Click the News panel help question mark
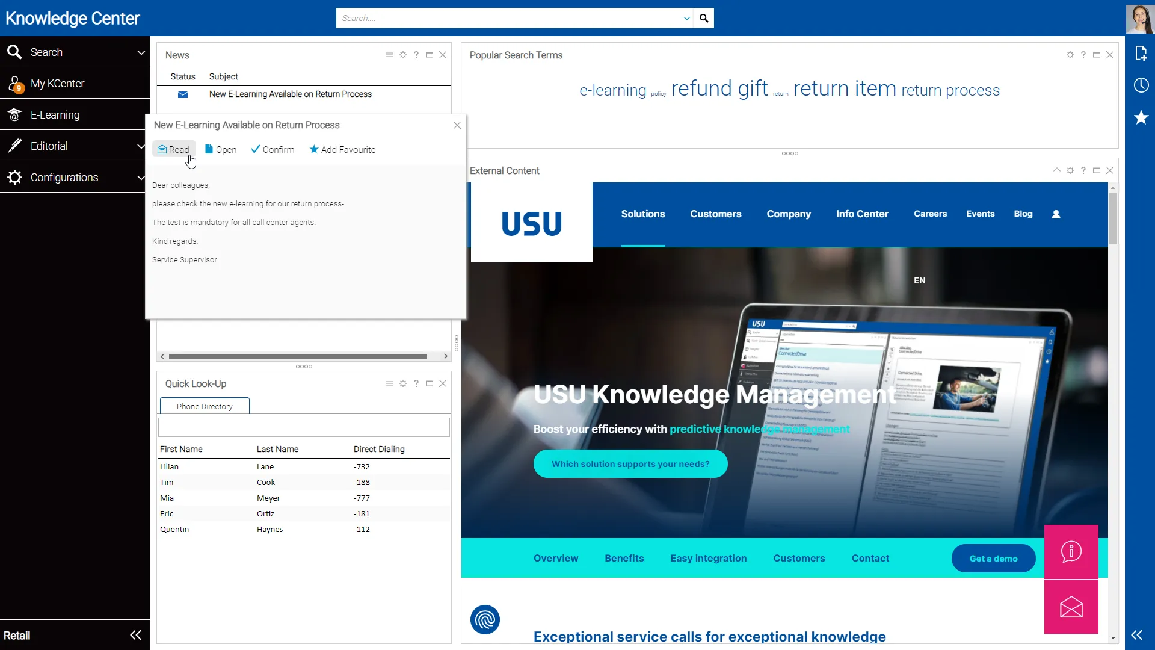This screenshot has height=650, width=1155. coord(416,55)
